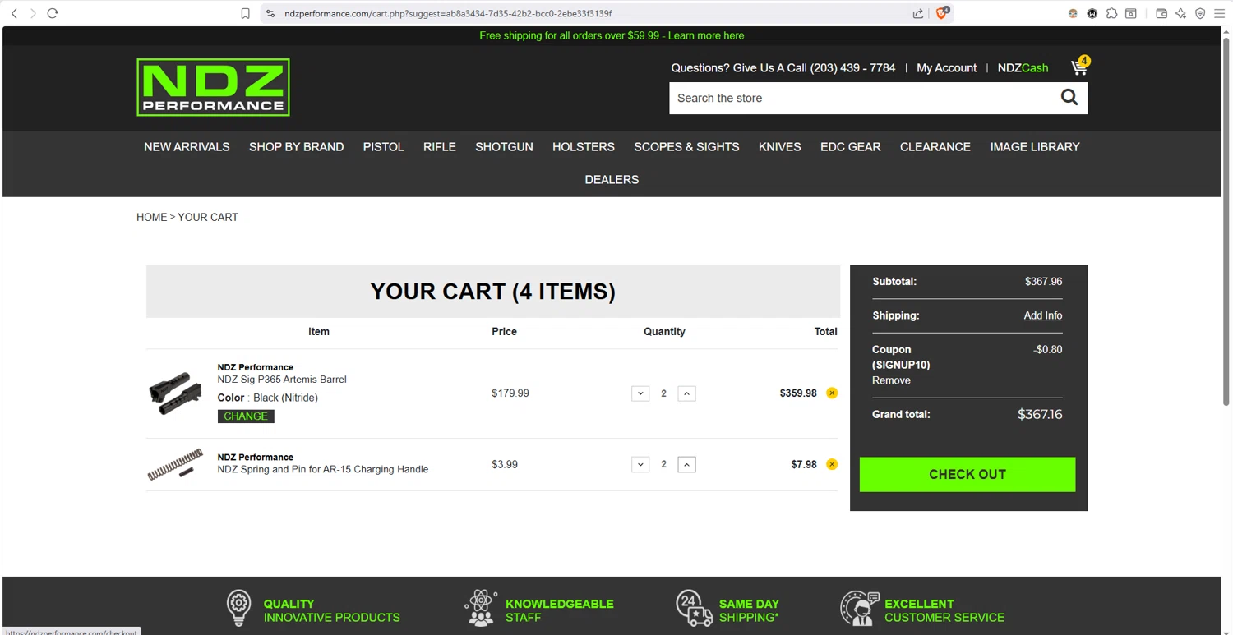Click the Spring and Pin quantity value 2
The height and width of the screenshot is (635, 1233).
663,465
